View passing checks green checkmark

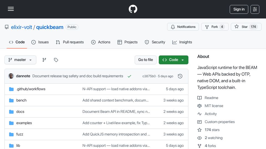[x=129, y=76]
